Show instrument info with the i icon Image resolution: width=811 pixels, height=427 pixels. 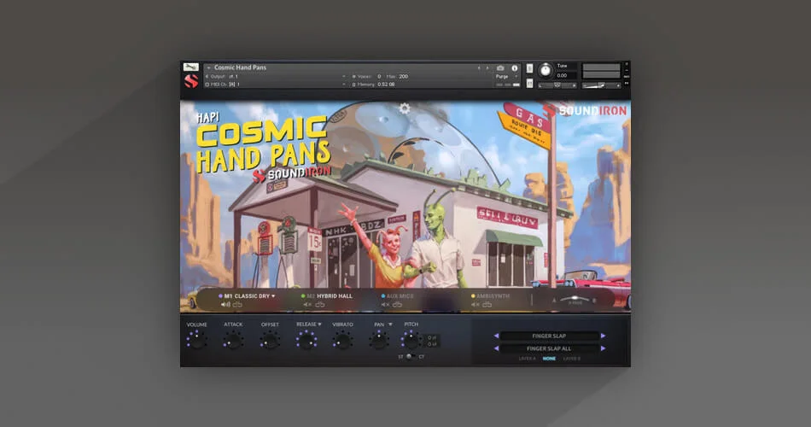point(514,67)
